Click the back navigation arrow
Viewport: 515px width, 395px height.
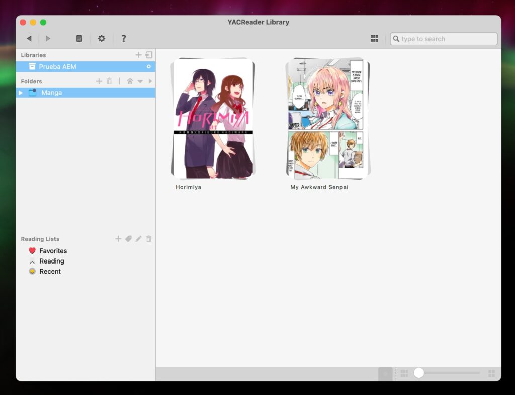click(x=29, y=38)
